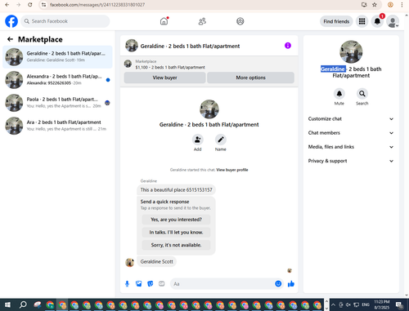Open the Ara conversation in list

pos(57,126)
